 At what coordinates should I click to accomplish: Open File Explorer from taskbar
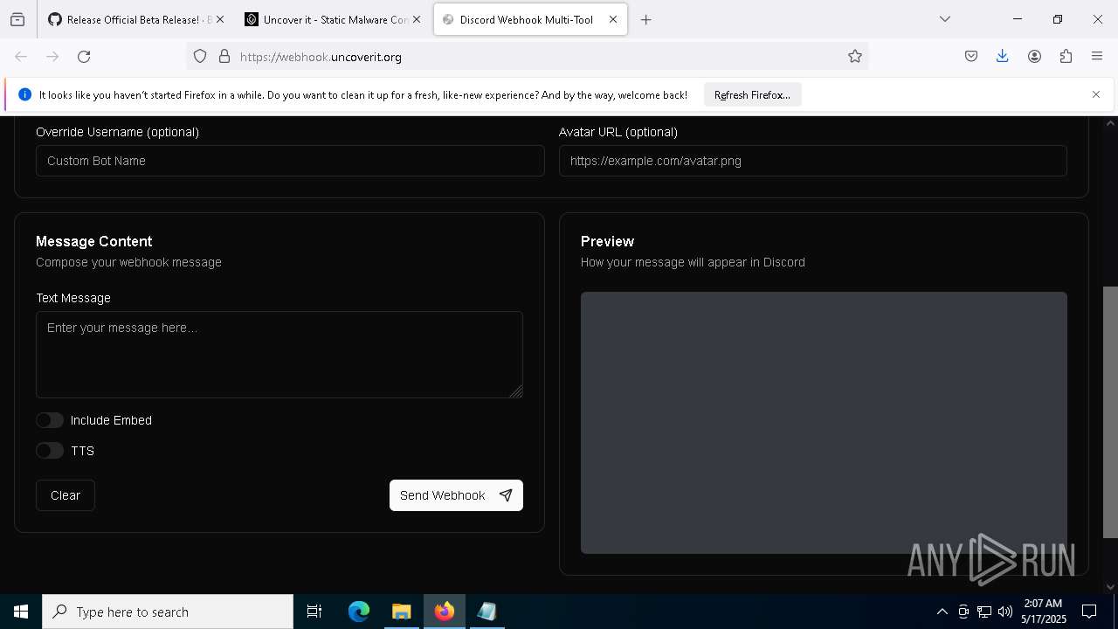coord(401,612)
